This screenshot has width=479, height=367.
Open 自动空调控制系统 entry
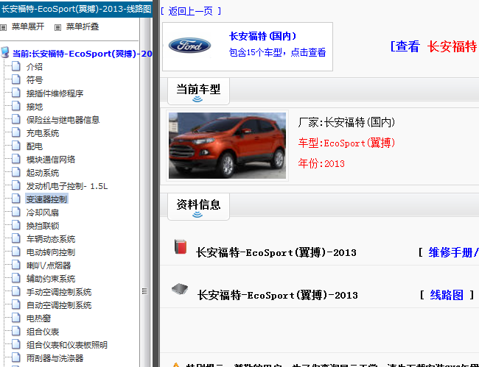(x=59, y=305)
